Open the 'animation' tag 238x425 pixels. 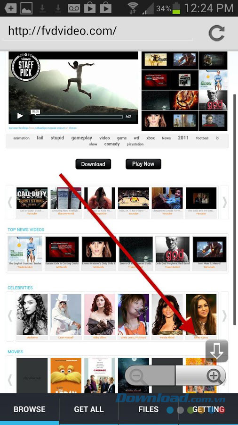pos(21,138)
